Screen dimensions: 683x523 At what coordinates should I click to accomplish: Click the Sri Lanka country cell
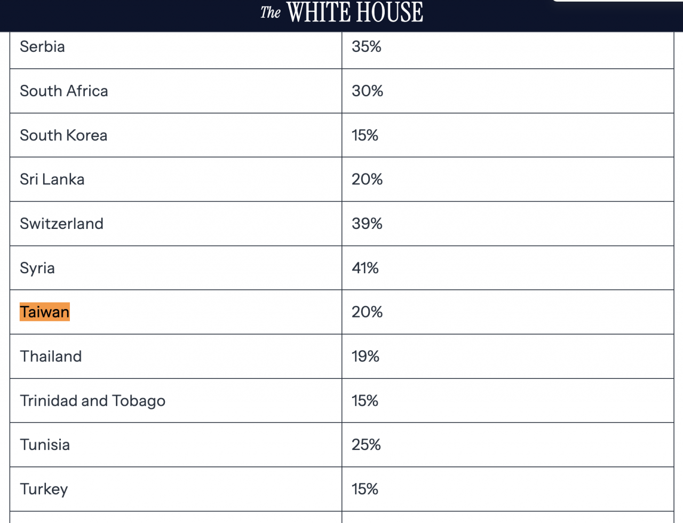click(176, 179)
